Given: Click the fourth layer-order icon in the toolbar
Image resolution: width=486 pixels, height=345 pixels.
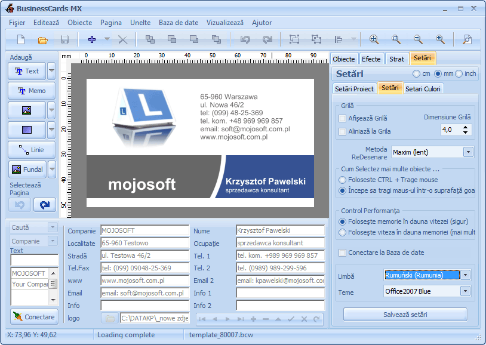Looking at the screenshot, I should 216,39.
